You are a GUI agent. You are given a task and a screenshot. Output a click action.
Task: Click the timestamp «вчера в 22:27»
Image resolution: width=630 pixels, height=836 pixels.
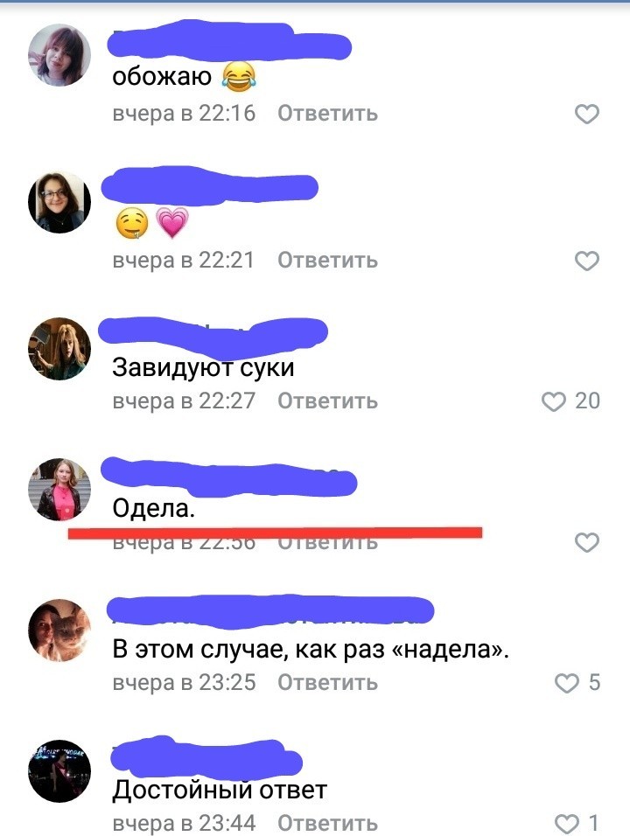tap(184, 401)
